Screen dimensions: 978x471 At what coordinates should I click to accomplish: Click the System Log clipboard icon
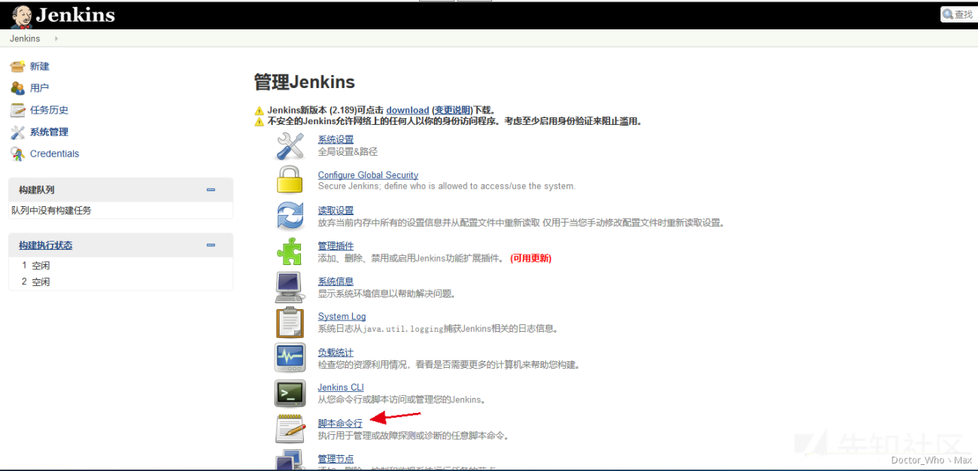(290, 323)
